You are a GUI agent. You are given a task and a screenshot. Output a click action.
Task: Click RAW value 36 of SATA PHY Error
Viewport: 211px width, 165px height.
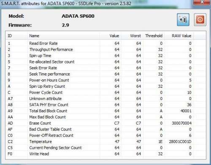coord(189,105)
